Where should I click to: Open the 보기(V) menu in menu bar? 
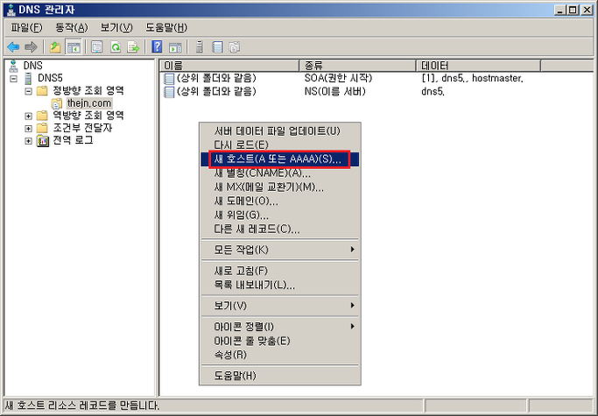116,28
